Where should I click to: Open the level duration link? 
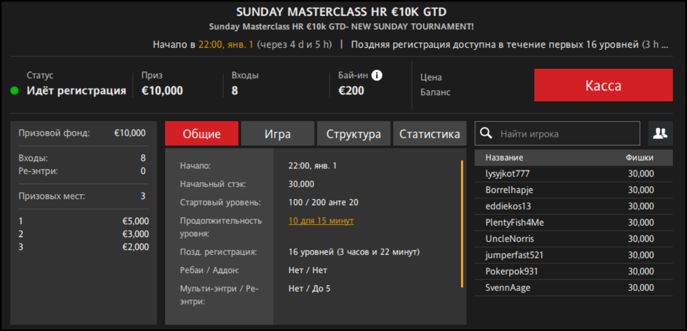click(x=321, y=221)
